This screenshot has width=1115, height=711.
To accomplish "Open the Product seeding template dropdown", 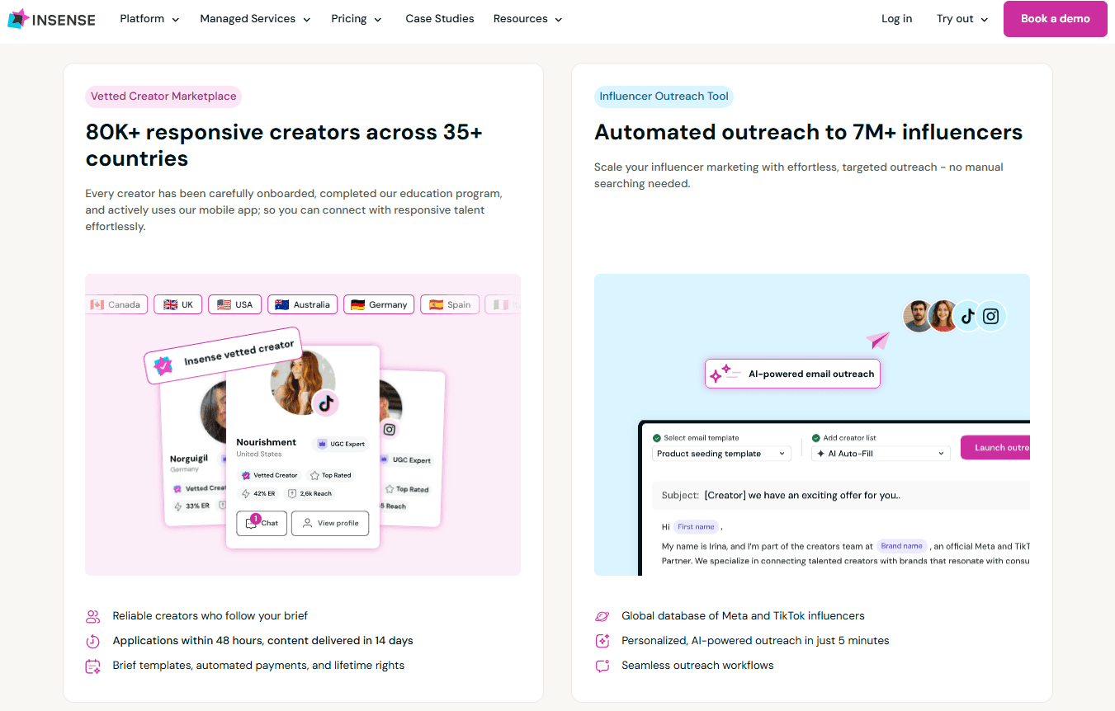I will pyautogui.click(x=721, y=454).
